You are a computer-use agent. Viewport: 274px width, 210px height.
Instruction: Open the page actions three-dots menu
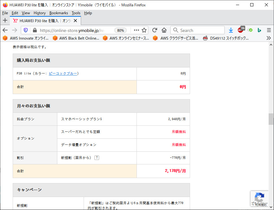point(137,30)
